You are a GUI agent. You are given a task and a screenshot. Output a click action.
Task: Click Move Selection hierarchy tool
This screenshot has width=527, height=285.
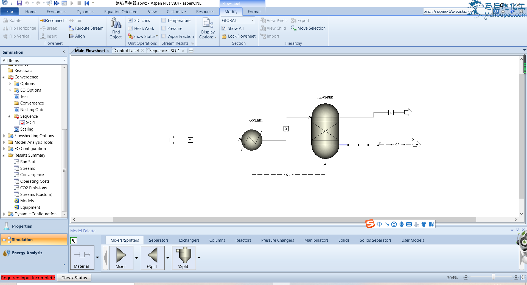[308, 28]
